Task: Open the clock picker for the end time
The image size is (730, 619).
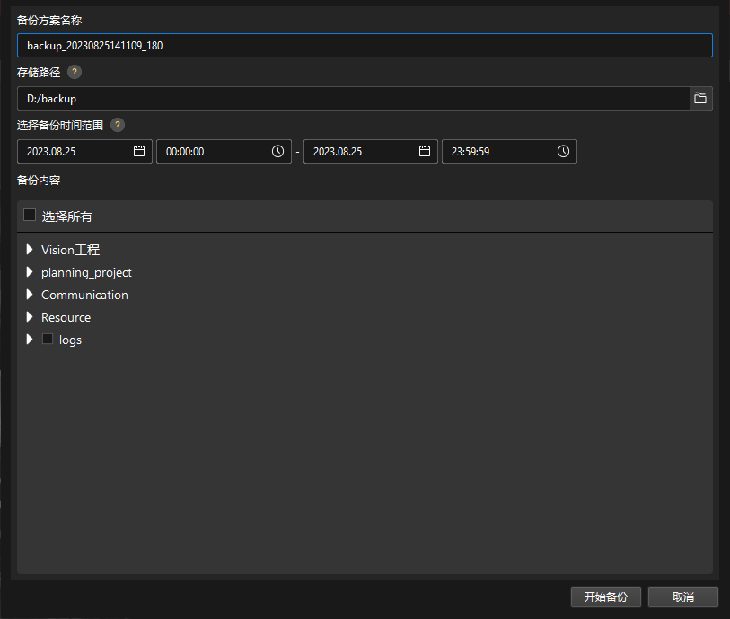Action: pyautogui.click(x=563, y=151)
